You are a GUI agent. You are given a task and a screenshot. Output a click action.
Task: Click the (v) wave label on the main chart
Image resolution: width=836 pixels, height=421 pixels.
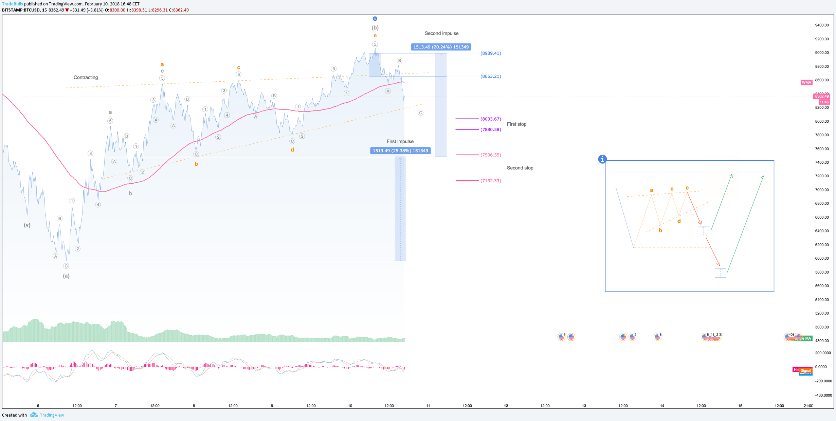pos(27,225)
